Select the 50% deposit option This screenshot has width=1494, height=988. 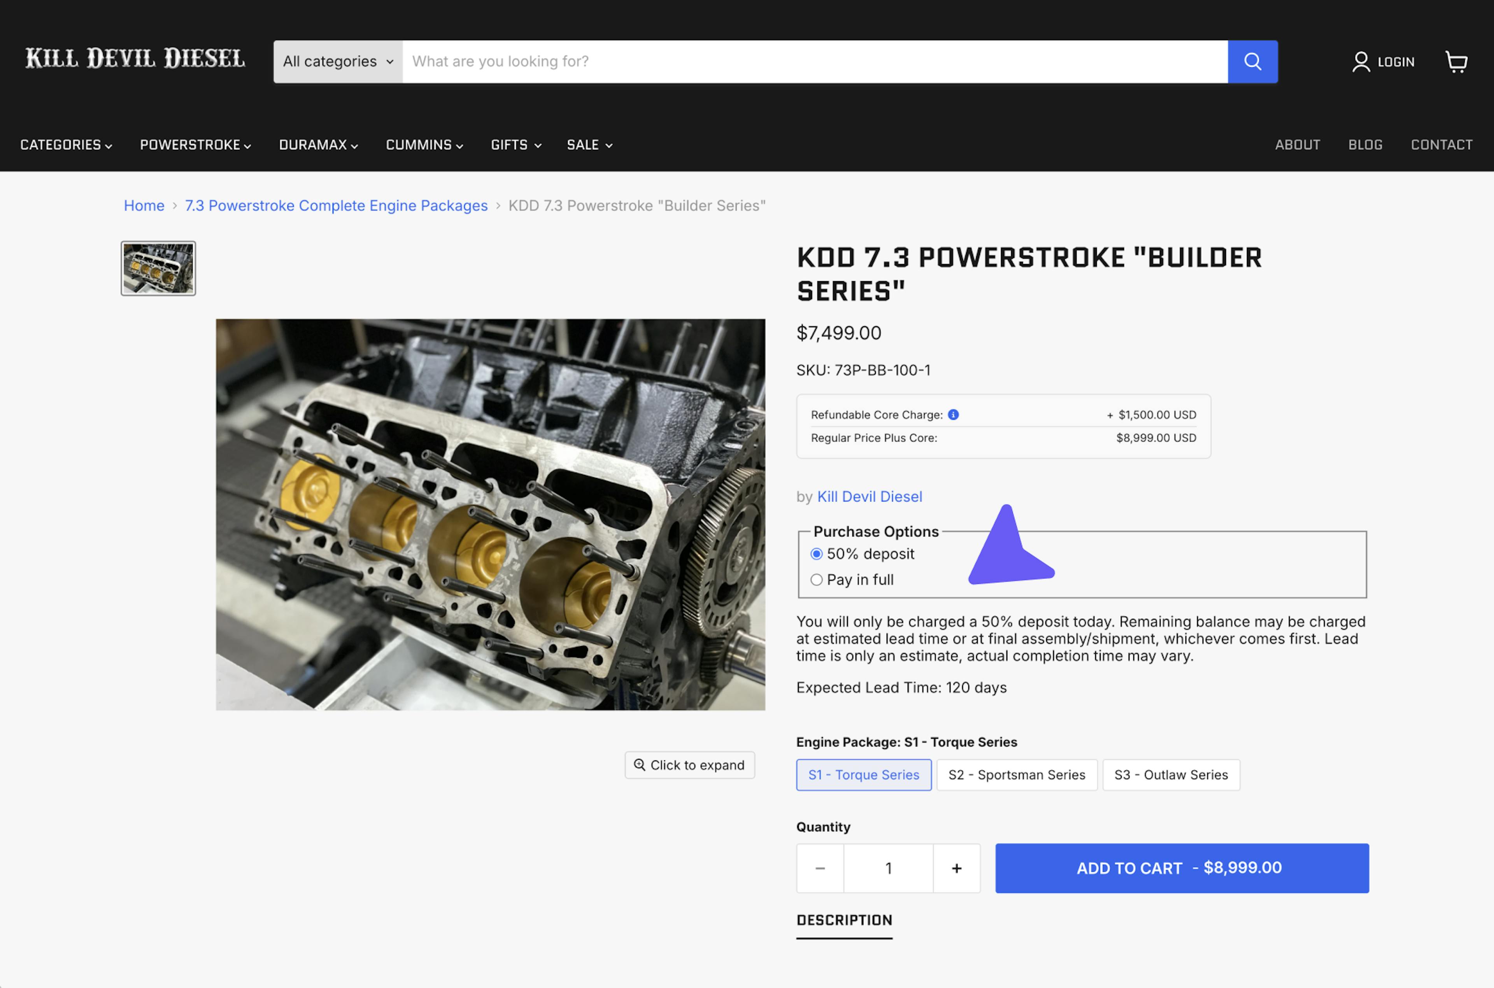pyautogui.click(x=817, y=553)
